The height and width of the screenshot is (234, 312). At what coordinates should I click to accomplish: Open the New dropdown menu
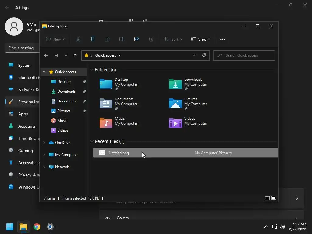pyautogui.click(x=55, y=39)
